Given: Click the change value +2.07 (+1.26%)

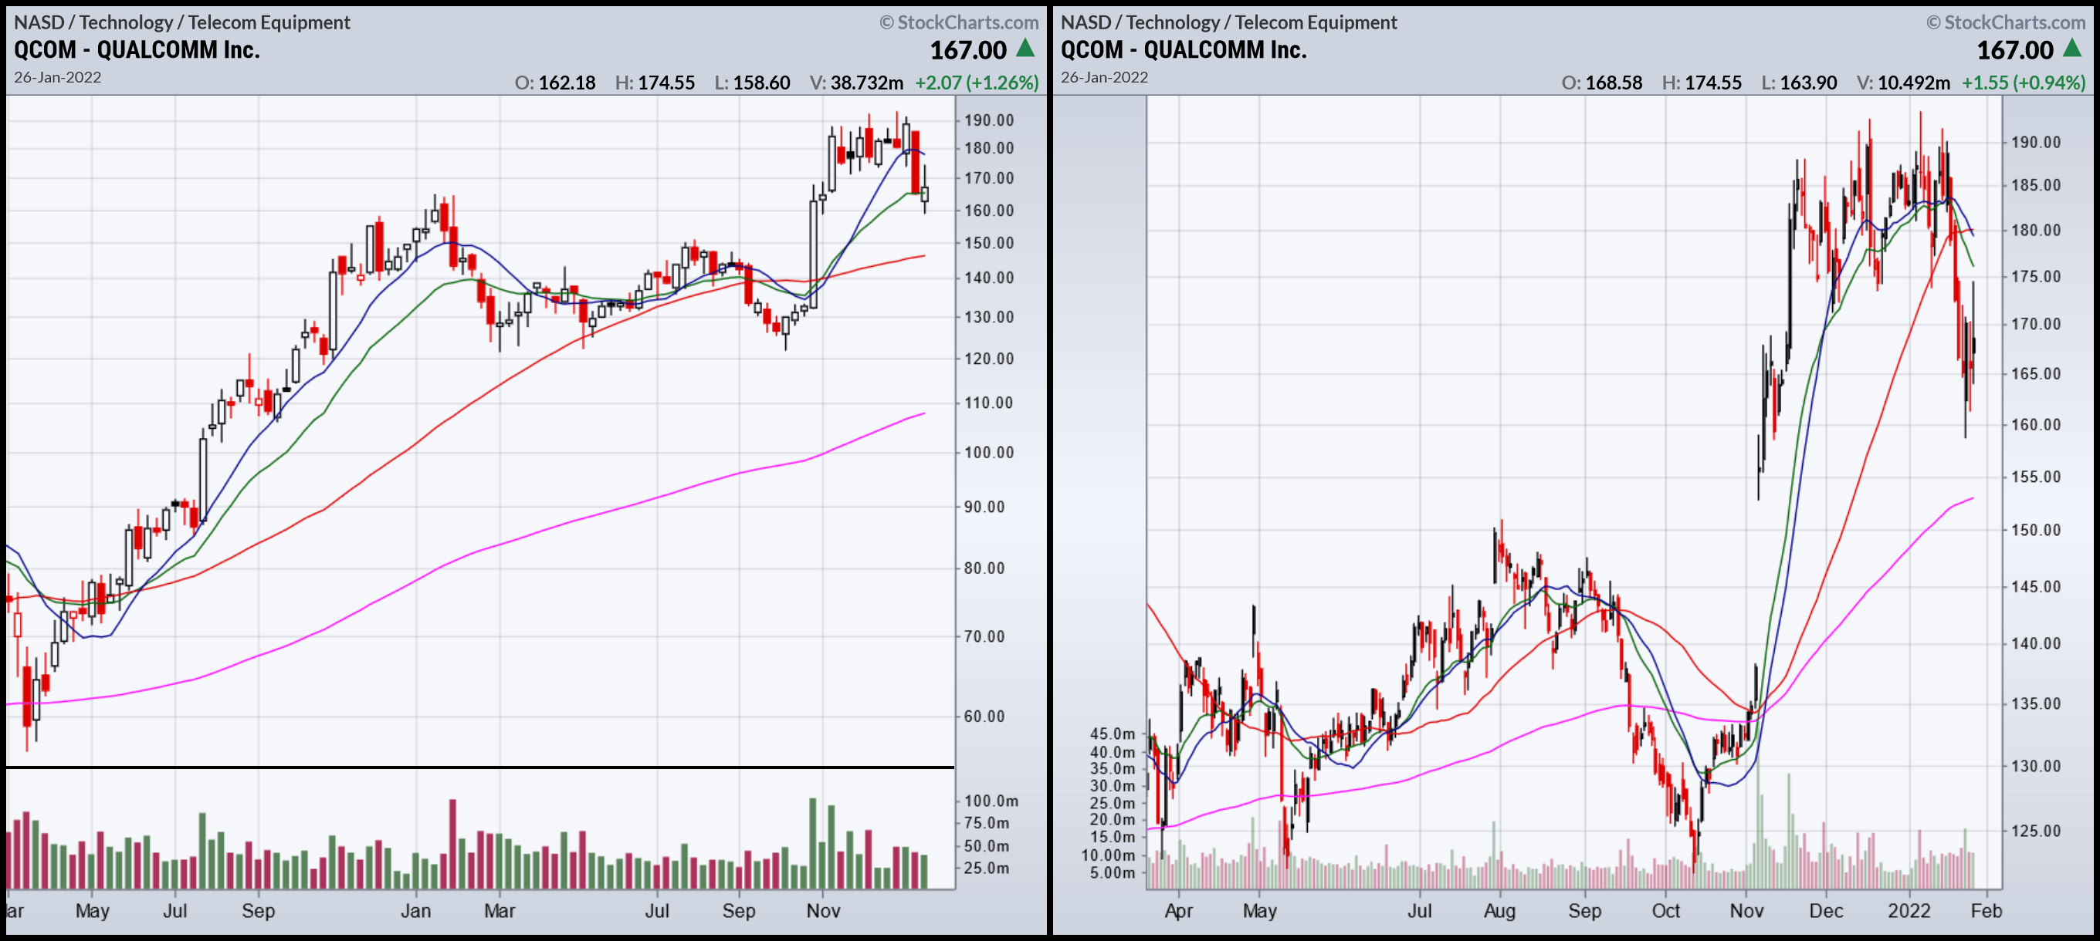Looking at the screenshot, I should [977, 83].
